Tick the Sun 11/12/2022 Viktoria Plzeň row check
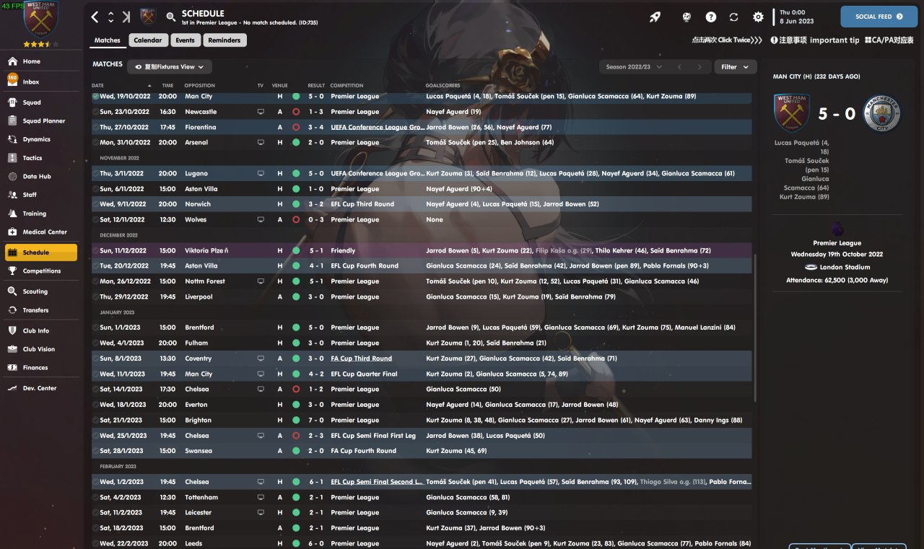 coord(95,251)
